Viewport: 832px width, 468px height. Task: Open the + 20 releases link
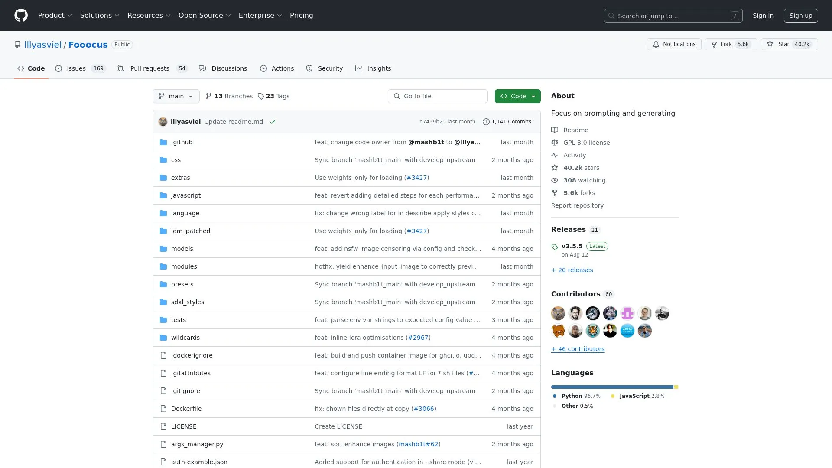[x=572, y=270]
